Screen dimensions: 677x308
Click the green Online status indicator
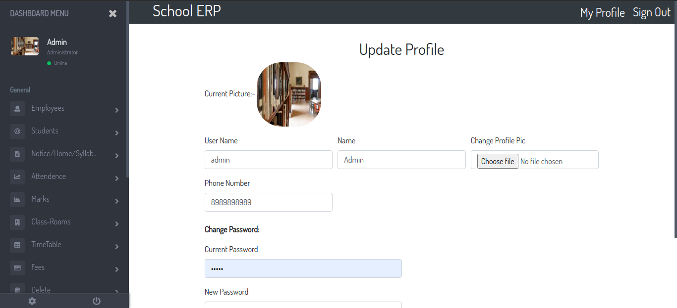(x=49, y=63)
